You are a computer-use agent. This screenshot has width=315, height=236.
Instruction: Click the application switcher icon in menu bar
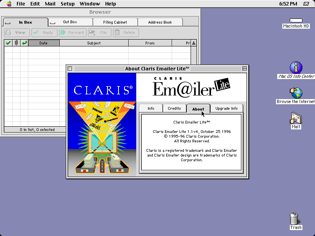[x=306, y=4]
